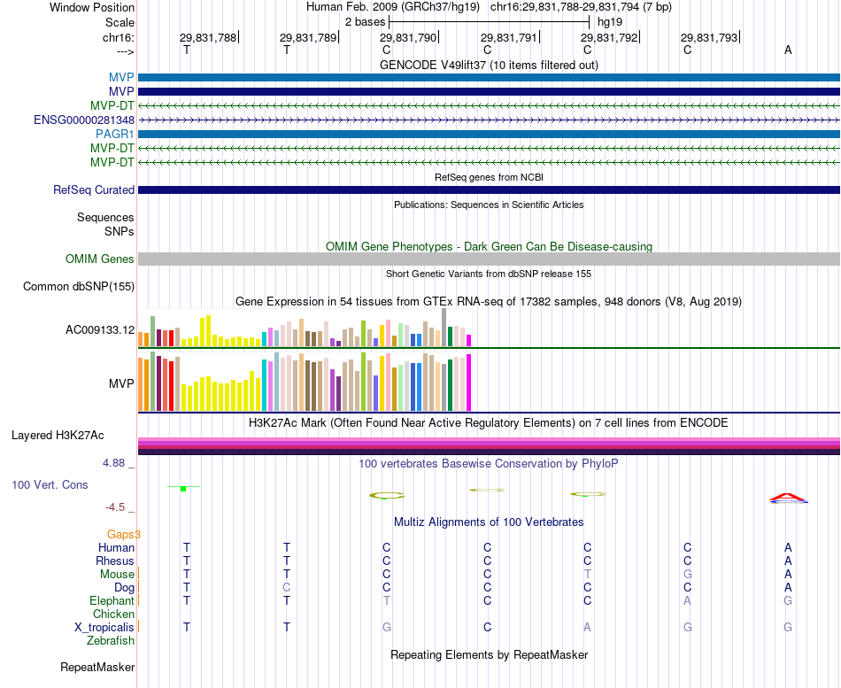The height and width of the screenshot is (688, 841).
Task: Click the GENCODE V49lift37 track title
Action: click(x=489, y=65)
